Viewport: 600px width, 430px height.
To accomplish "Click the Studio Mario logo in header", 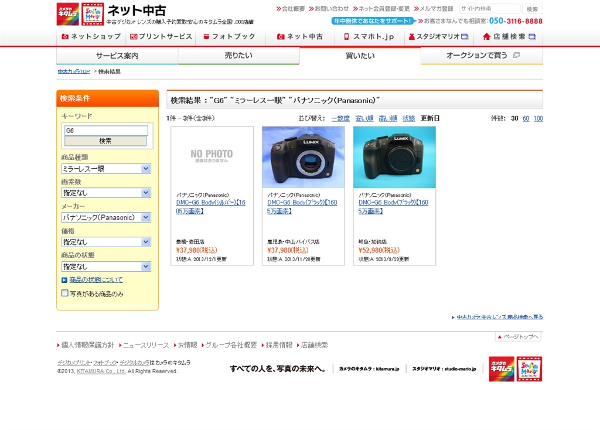I will coord(93,14).
